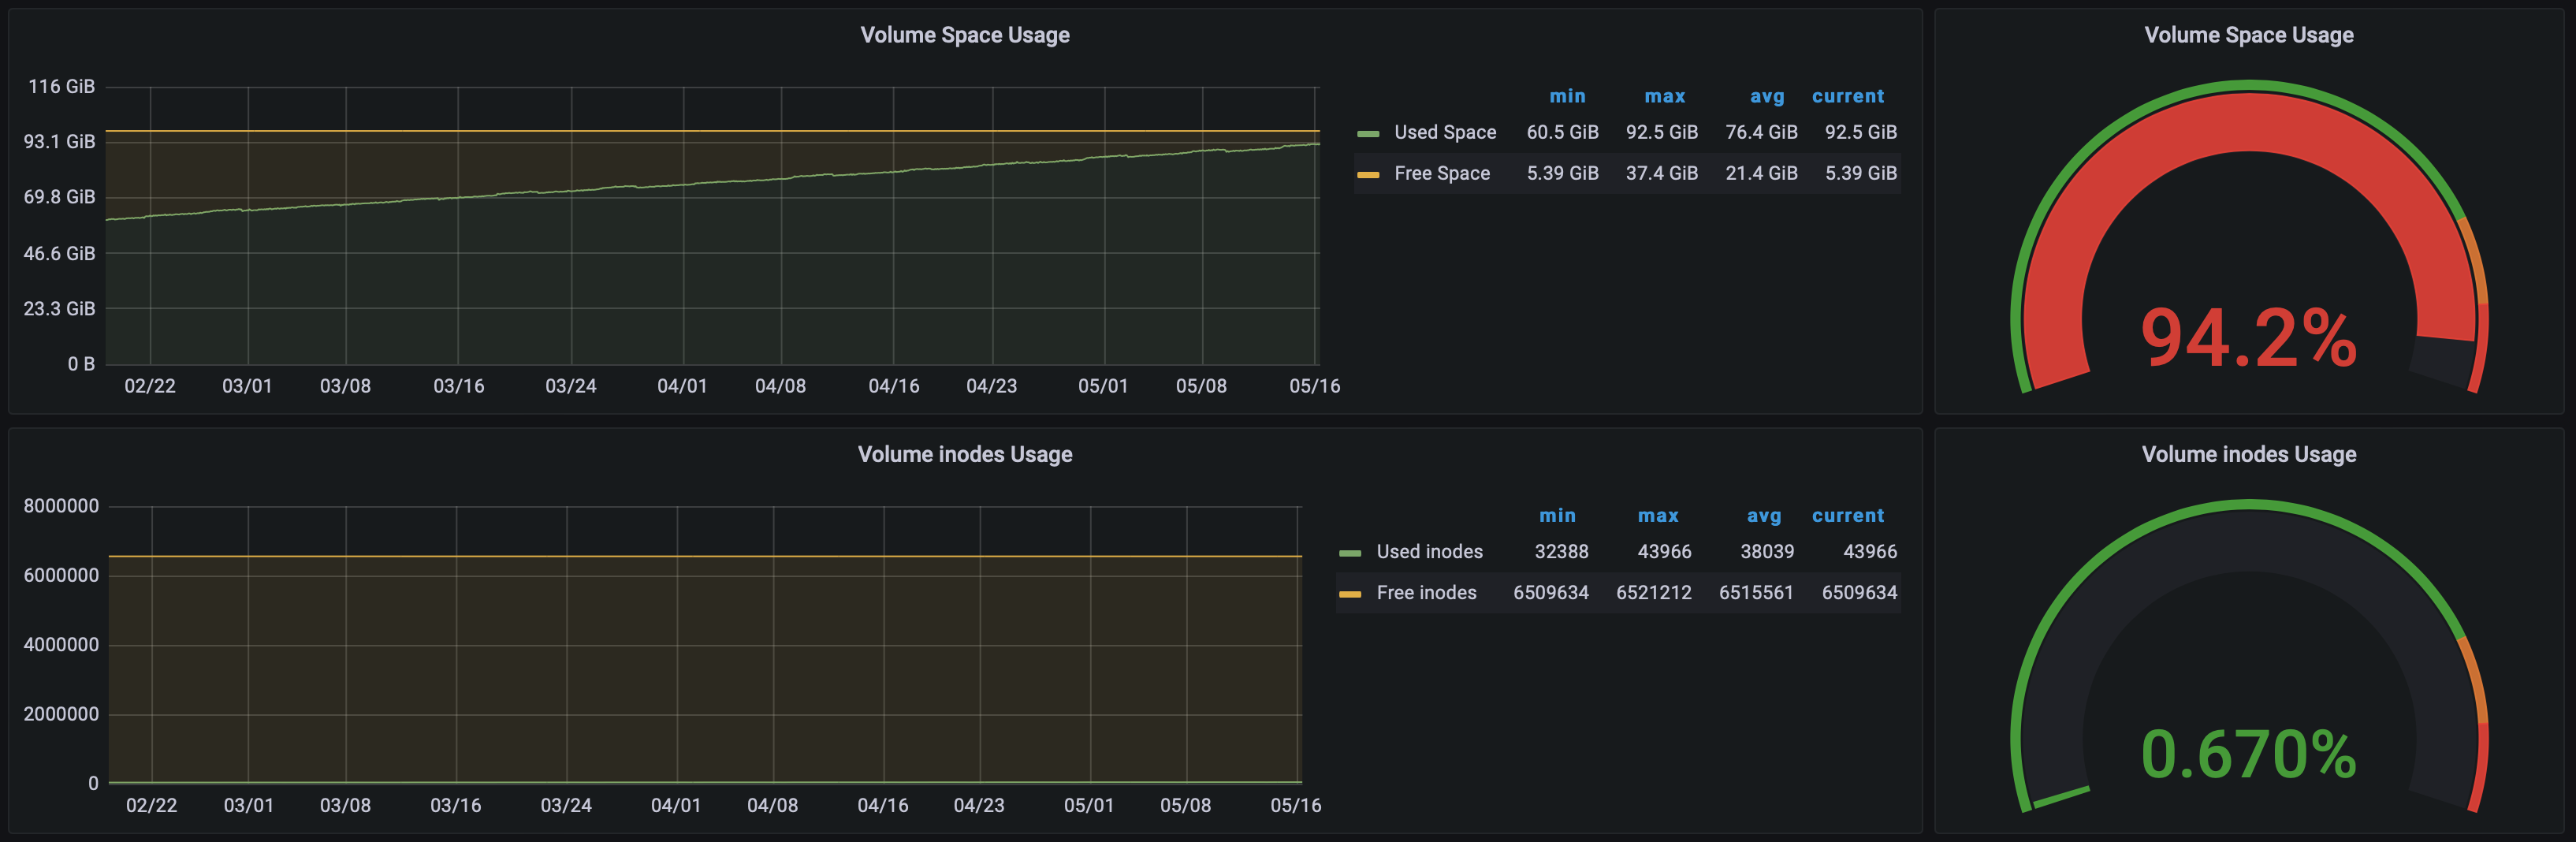The image size is (2576, 842).
Task: Sort by the min column in inodes legend
Action: click(x=1559, y=515)
